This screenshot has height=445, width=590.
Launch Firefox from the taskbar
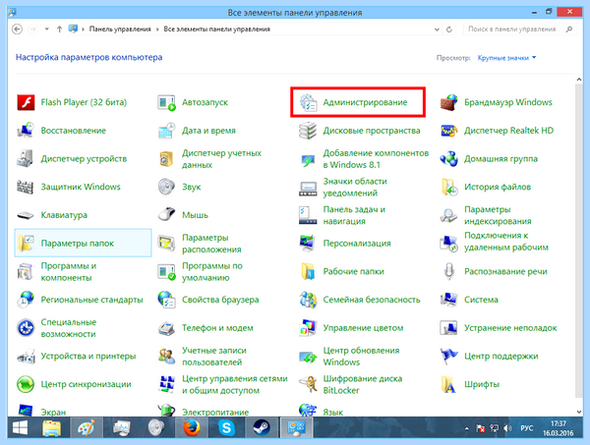[x=191, y=427]
